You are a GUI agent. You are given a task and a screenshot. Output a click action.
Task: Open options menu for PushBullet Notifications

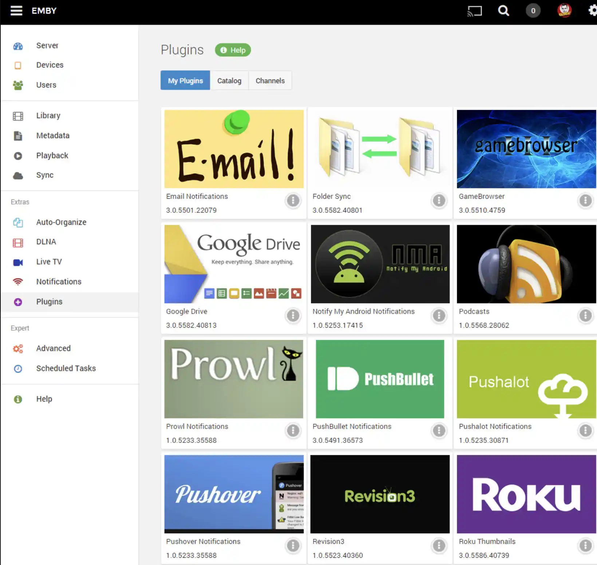[439, 431]
